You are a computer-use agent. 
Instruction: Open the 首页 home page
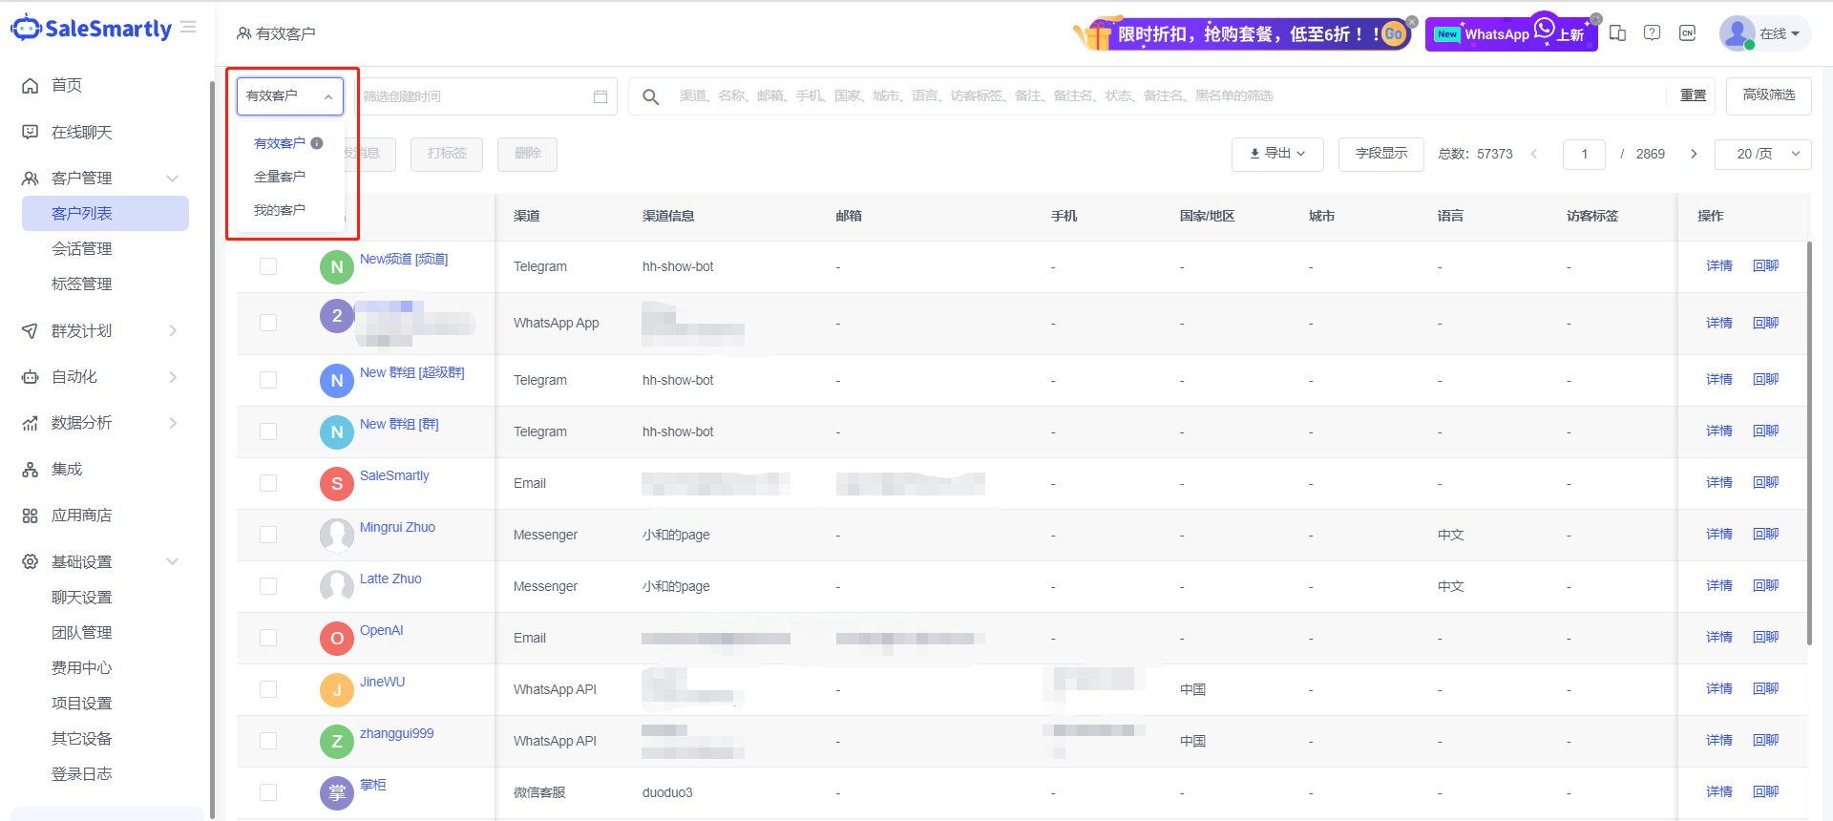point(67,85)
